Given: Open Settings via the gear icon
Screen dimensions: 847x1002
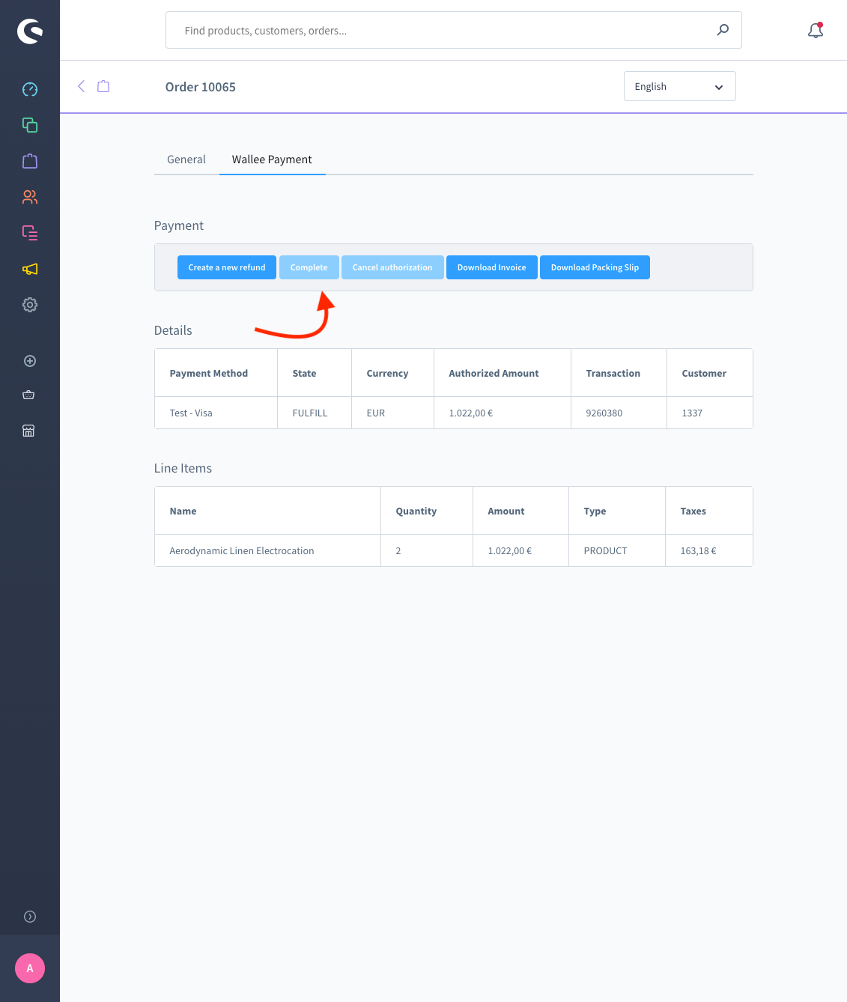Looking at the screenshot, I should pos(30,305).
